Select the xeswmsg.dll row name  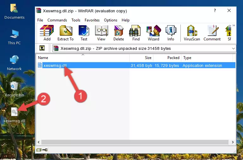tap(55, 65)
